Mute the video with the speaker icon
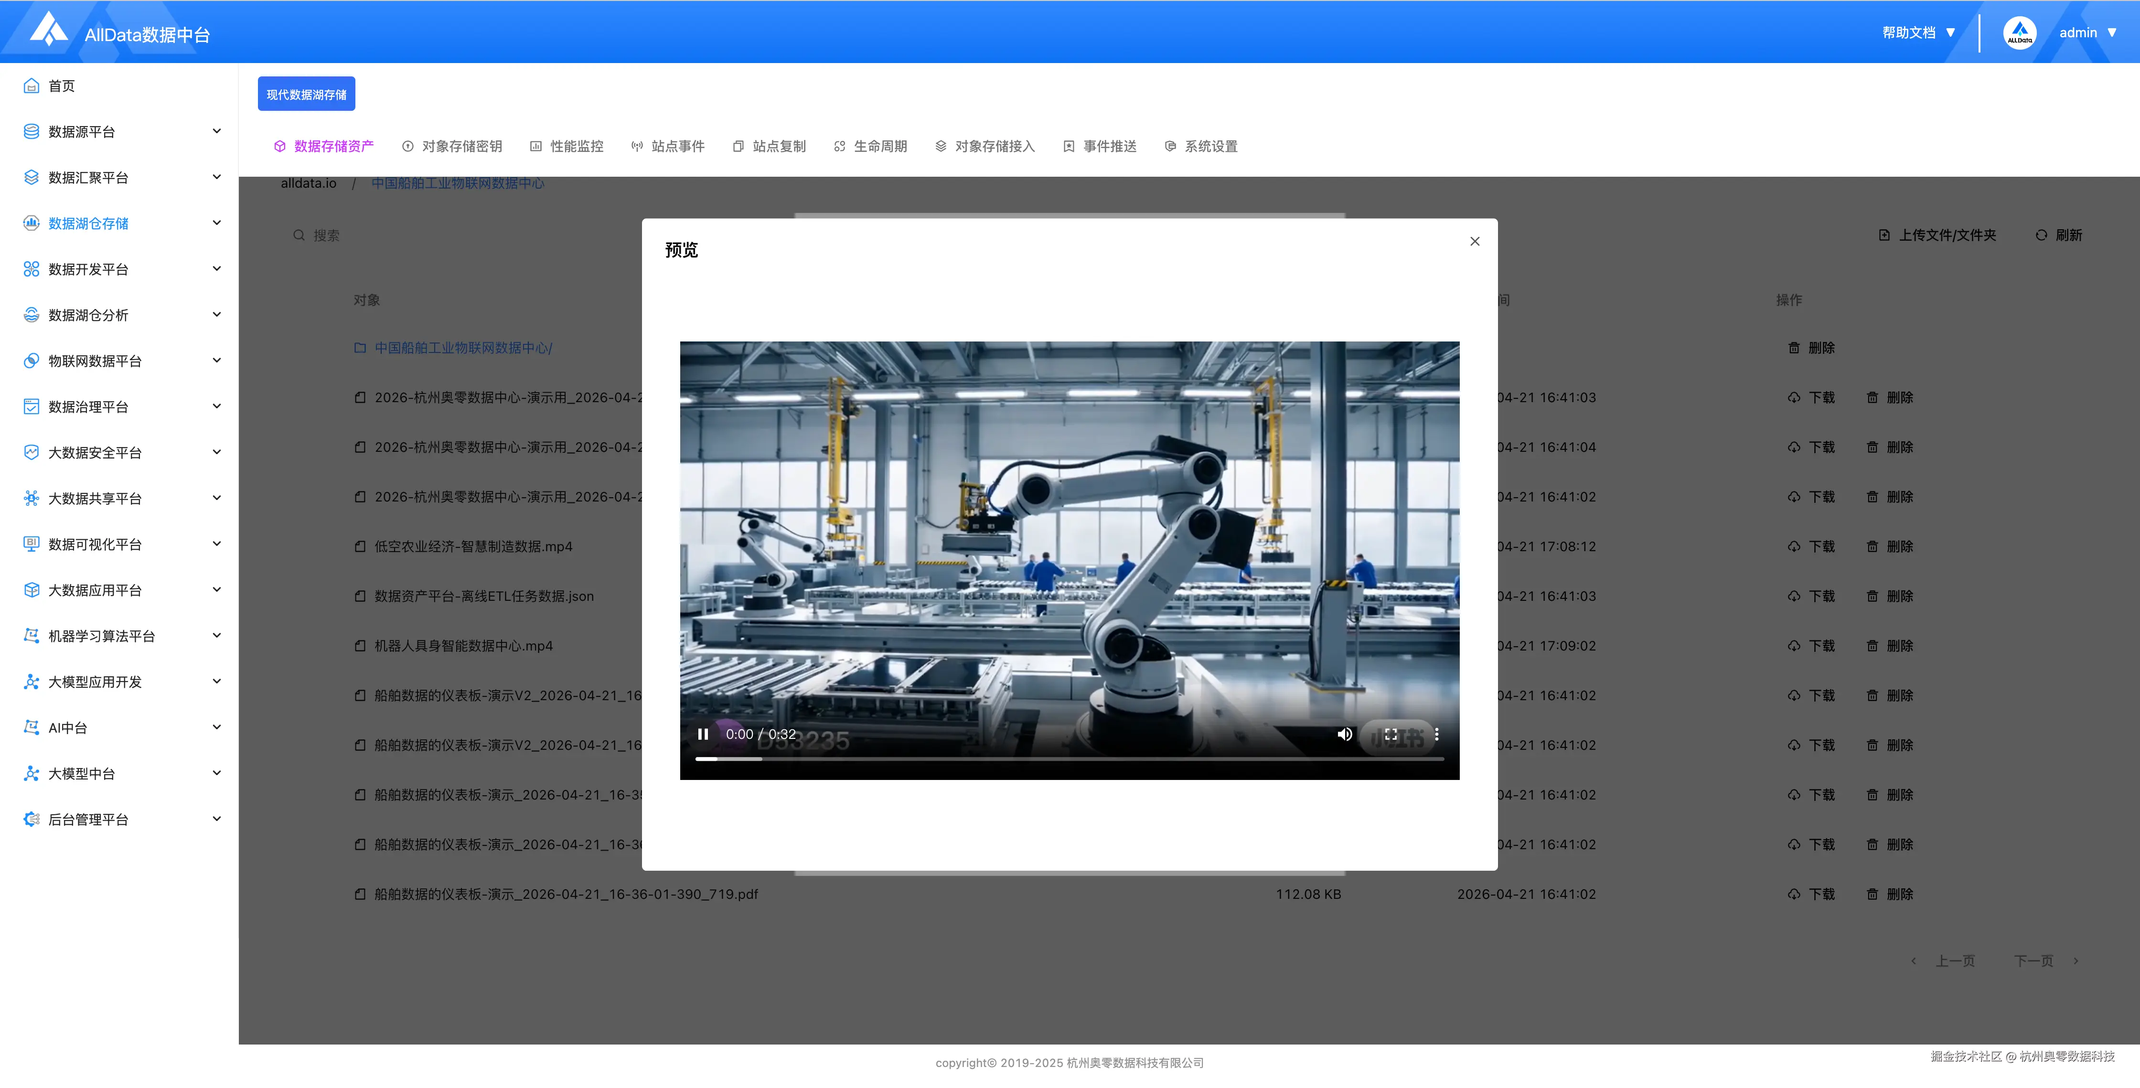2140x1088 pixels. pos(1344,734)
